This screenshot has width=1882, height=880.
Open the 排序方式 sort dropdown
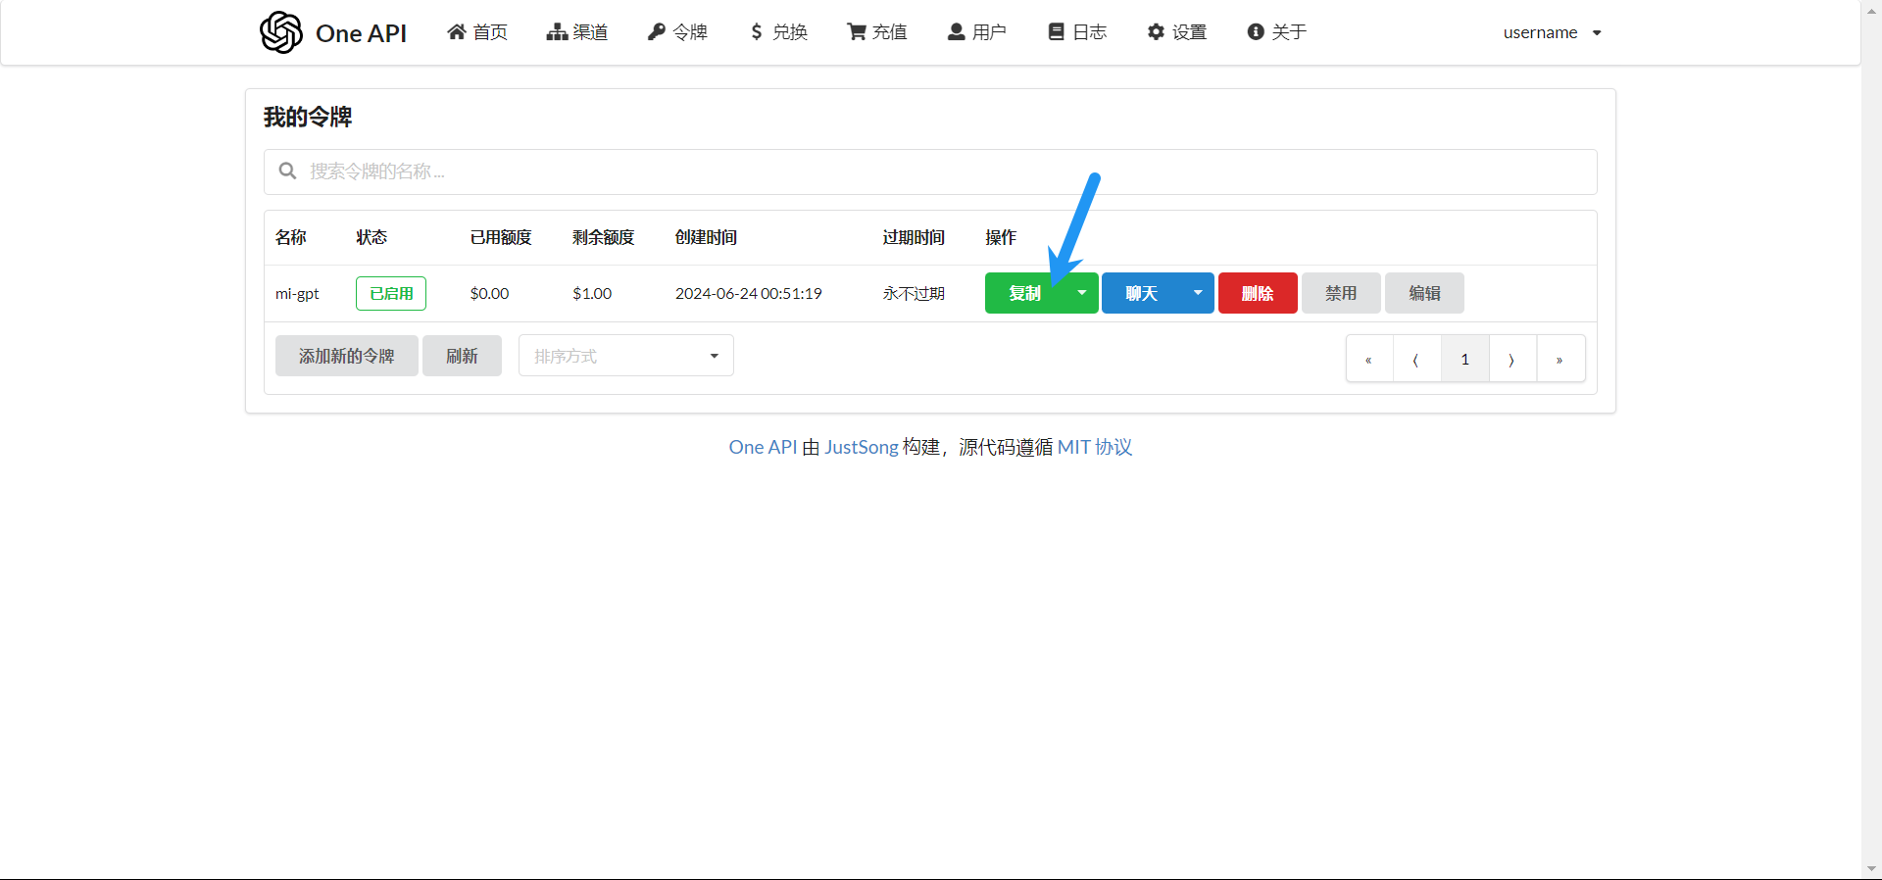click(x=625, y=356)
